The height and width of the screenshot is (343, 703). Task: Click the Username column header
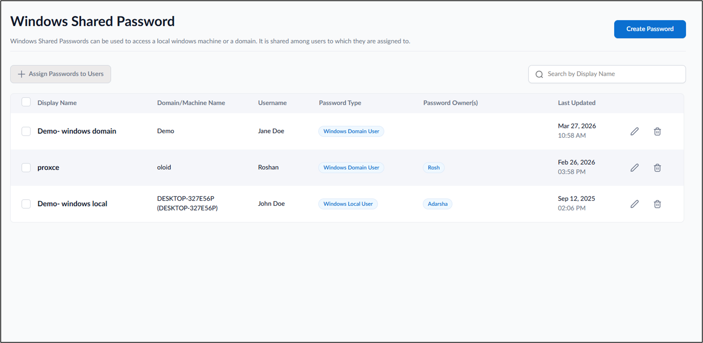272,103
